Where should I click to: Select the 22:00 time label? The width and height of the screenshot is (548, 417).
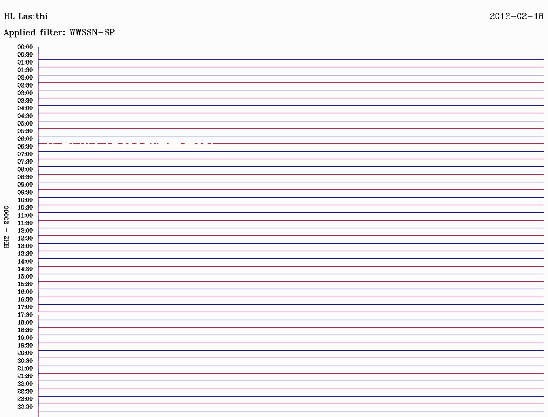point(25,383)
